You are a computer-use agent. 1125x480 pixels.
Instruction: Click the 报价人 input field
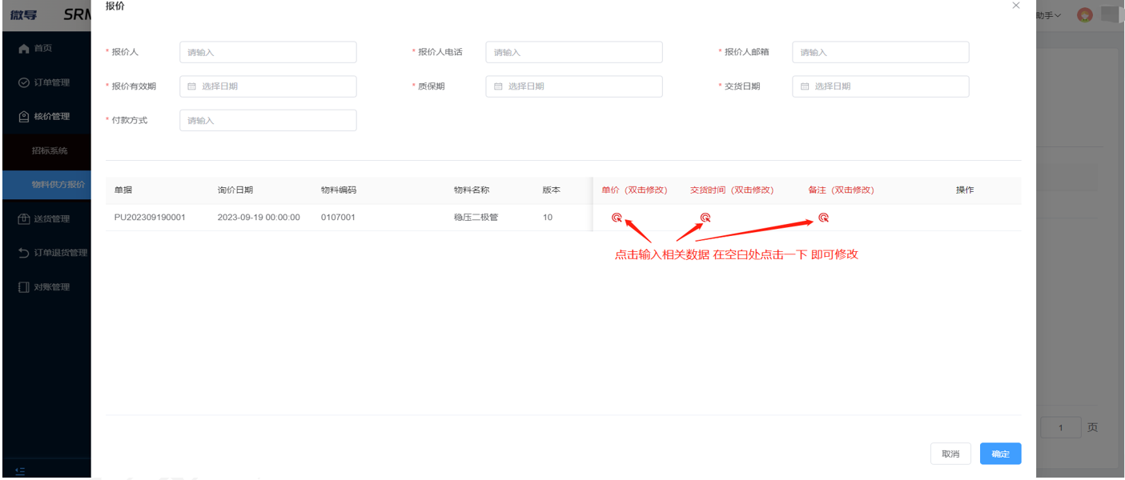click(x=267, y=51)
